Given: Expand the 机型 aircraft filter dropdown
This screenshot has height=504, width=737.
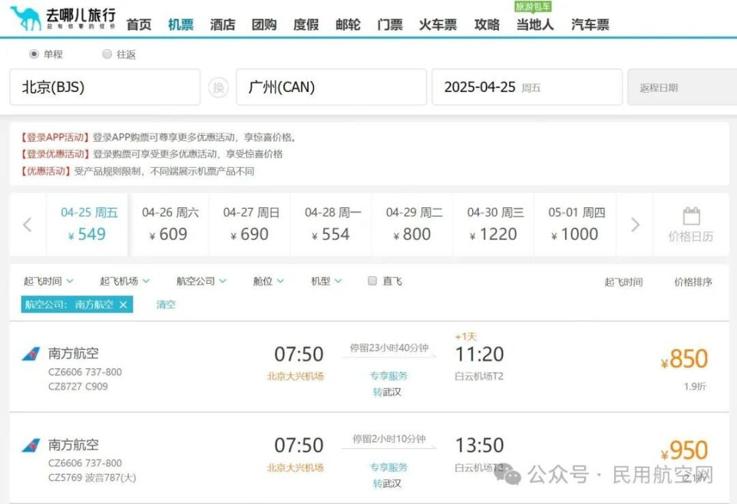Looking at the screenshot, I should click(326, 281).
